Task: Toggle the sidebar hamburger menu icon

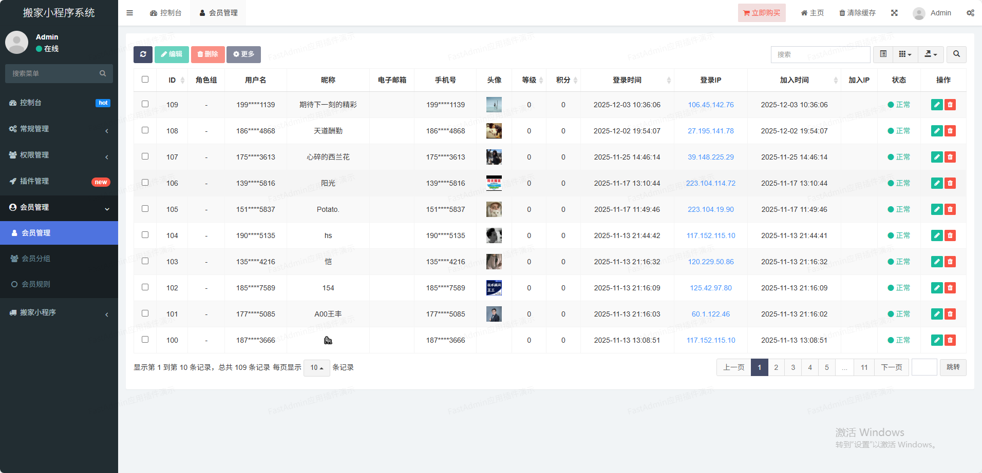Action: [129, 13]
